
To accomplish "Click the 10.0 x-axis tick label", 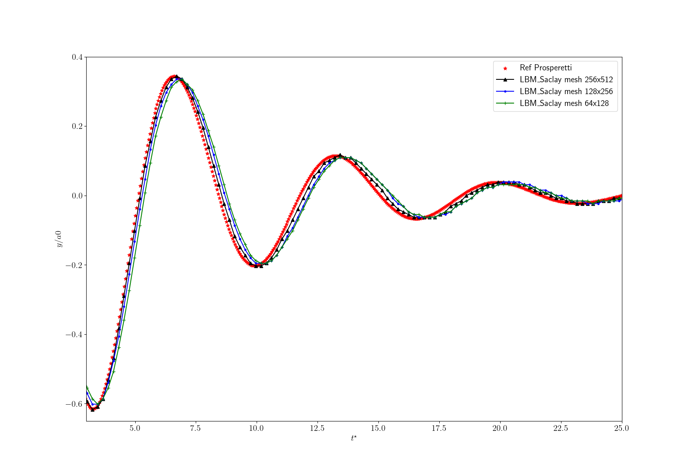I will (256, 428).
